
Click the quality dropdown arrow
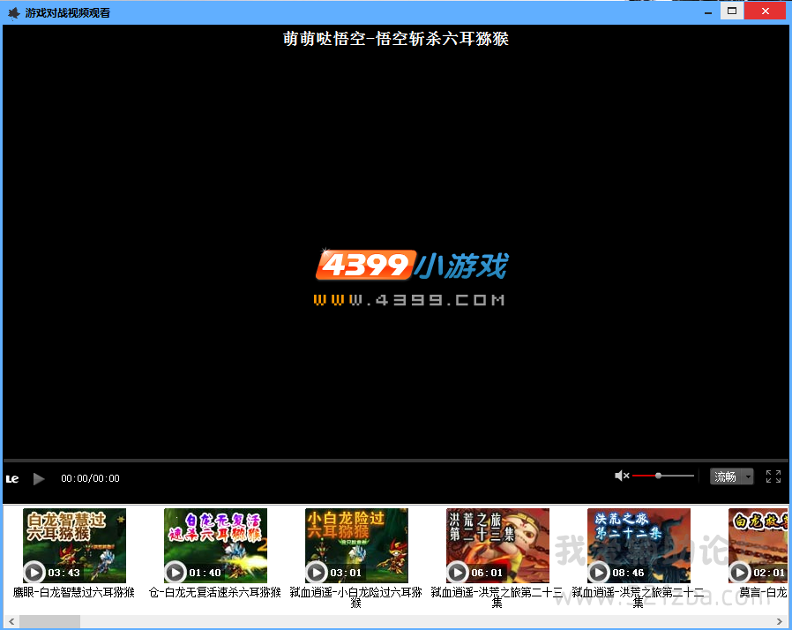(748, 476)
